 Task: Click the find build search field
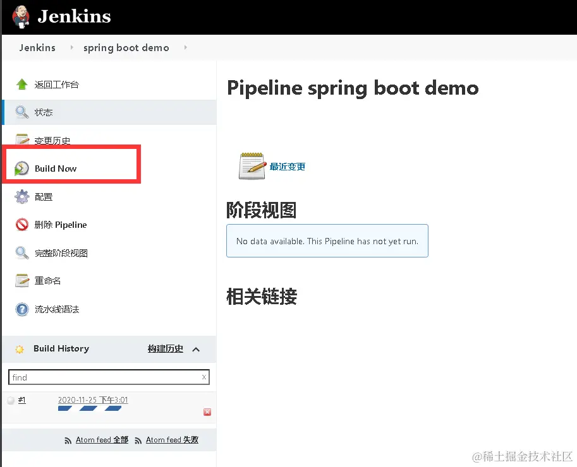(x=104, y=377)
